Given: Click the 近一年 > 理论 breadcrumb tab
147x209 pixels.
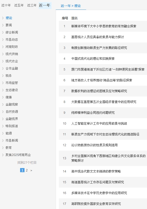Looking at the screenshot, I should click(71, 6).
